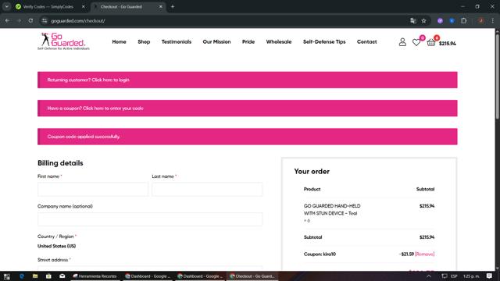Viewport: 500px width, 281px height.
Task: Click 'Click here to login' link
Action: pos(111,80)
